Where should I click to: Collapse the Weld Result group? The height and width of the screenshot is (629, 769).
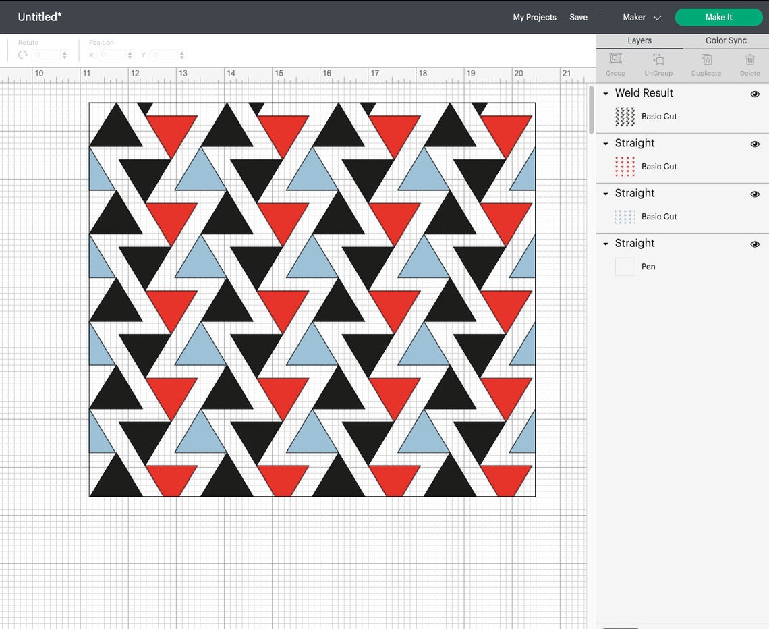click(605, 94)
